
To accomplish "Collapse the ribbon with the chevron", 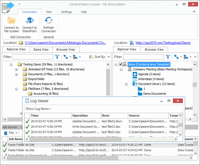I will [x=194, y=12].
